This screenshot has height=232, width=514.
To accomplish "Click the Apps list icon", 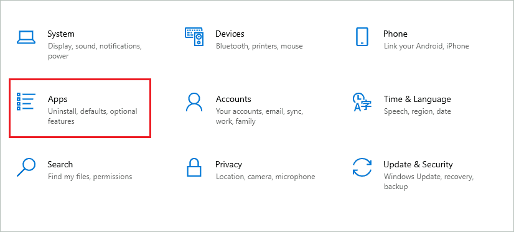I will (26, 101).
